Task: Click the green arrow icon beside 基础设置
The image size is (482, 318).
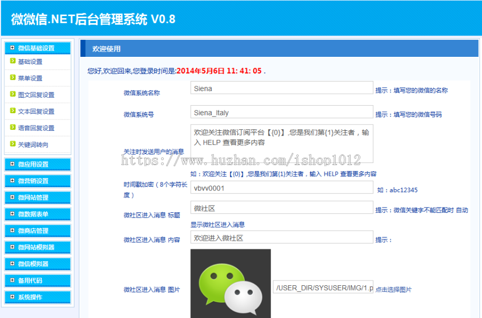Action: point(12,61)
